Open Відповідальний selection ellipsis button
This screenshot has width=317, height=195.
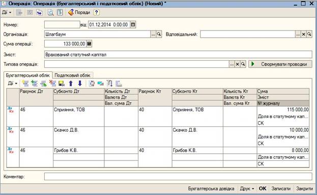pos(298,35)
